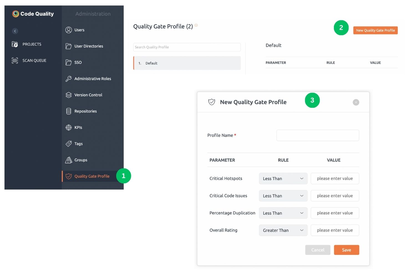Open Repositories menu item
This screenshot has height=277, width=411.
[85, 111]
